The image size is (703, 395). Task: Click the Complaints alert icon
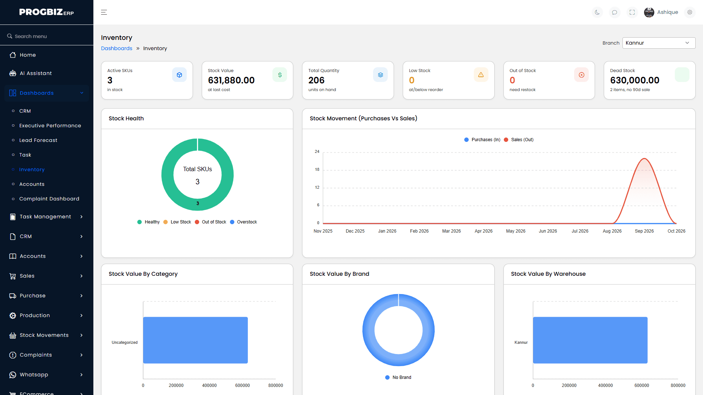click(x=13, y=355)
